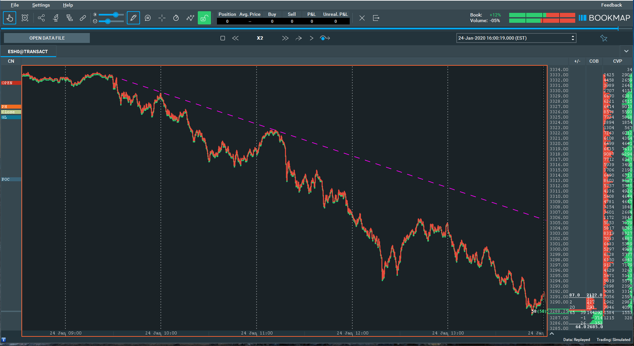The height and width of the screenshot is (346, 634).
Task: Select the drawing pencil tool
Action: click(133, 18)
